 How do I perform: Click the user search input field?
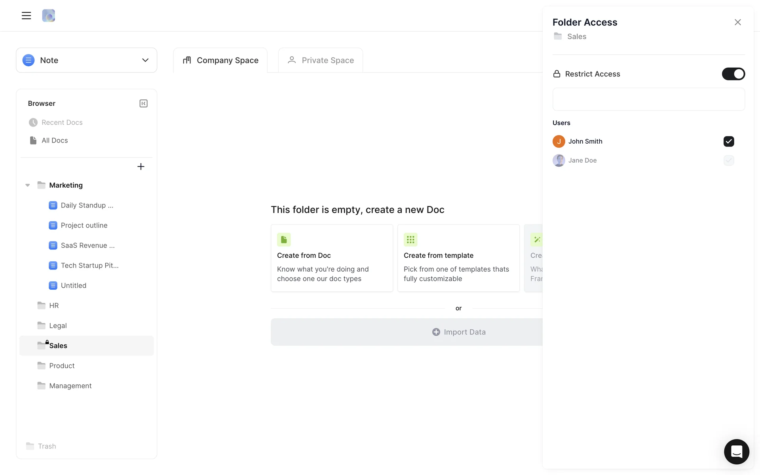[x=648, y=99]
